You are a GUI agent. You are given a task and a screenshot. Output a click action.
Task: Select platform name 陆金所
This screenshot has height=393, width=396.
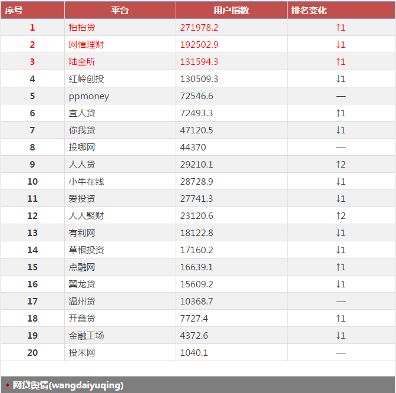(x=82, y=62)
